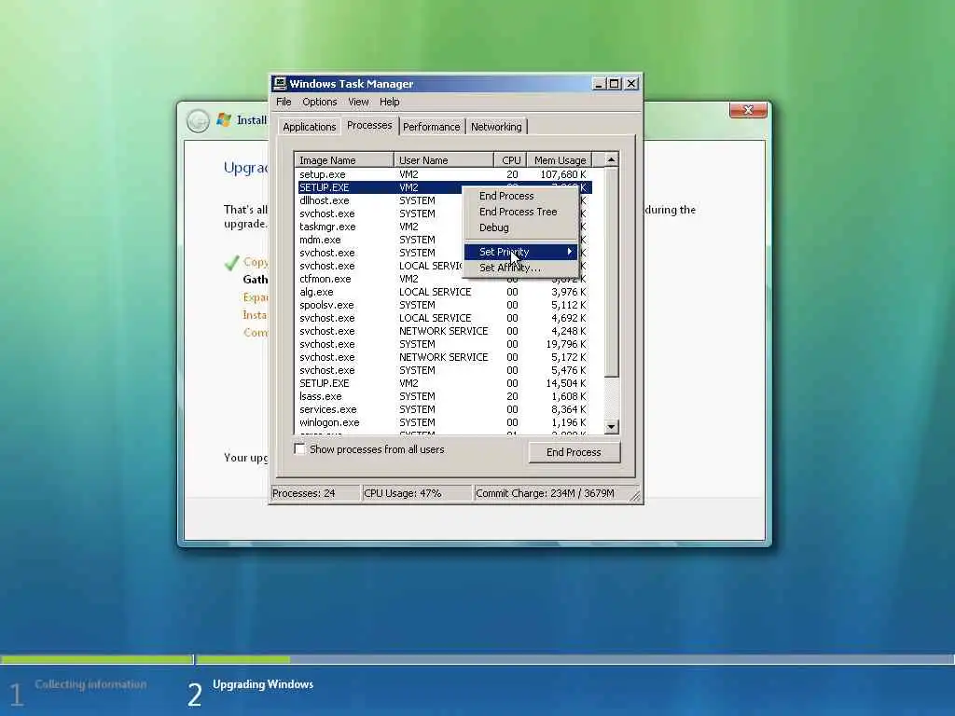Click the Task Manager title bar icon
The width and height of the screenshot is (955, 716).
click(x=280, y=83)
